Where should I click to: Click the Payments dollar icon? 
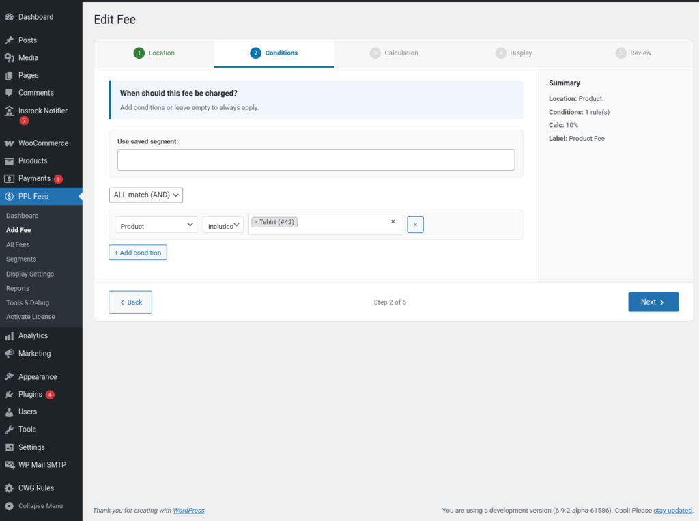pos(9,178)
